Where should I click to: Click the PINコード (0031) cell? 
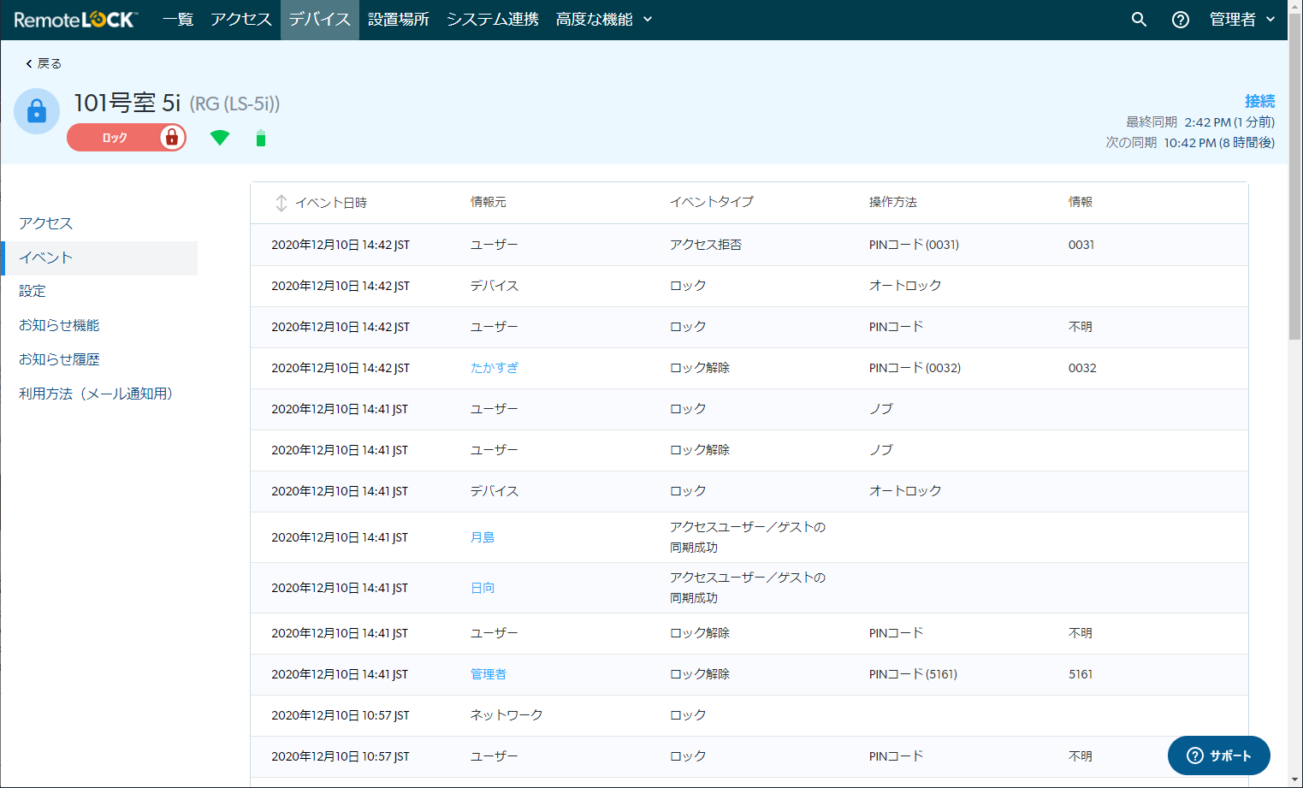914,245
